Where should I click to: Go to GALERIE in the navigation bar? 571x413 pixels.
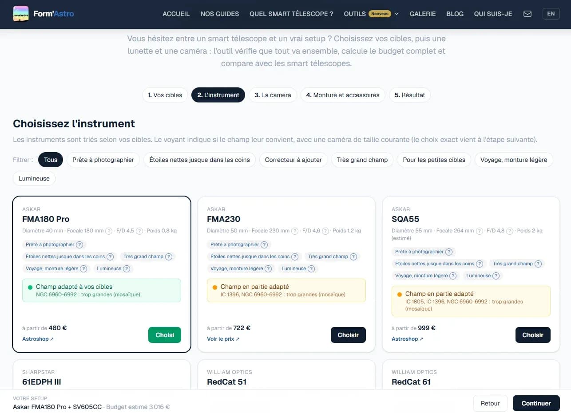coord(423,14)
